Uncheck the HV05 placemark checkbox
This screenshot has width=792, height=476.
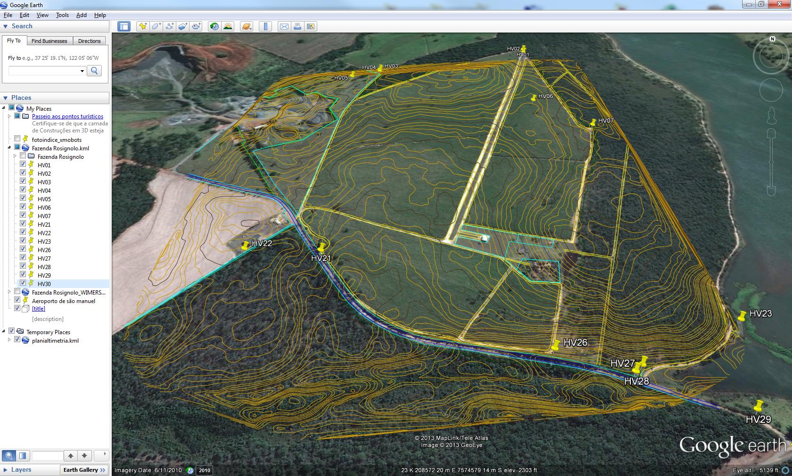23,198
